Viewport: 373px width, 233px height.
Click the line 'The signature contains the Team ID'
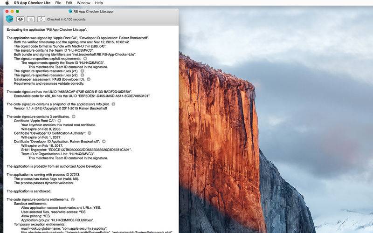pos(54,50)
